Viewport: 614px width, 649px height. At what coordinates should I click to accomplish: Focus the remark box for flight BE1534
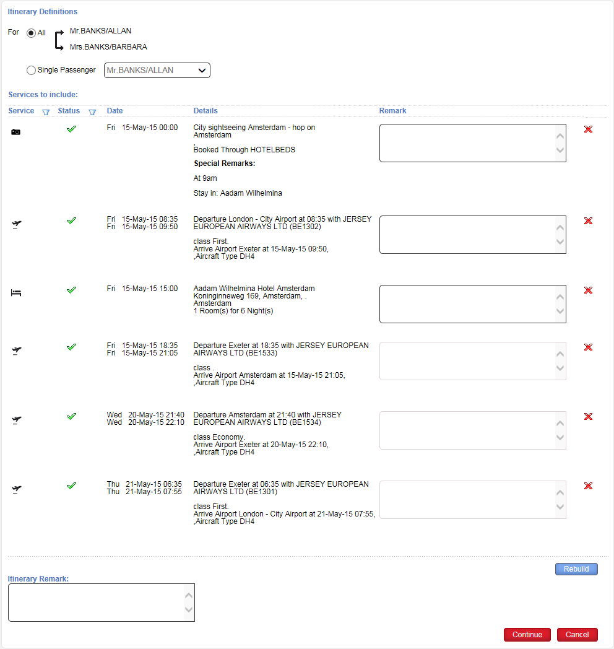pos(472,430)
